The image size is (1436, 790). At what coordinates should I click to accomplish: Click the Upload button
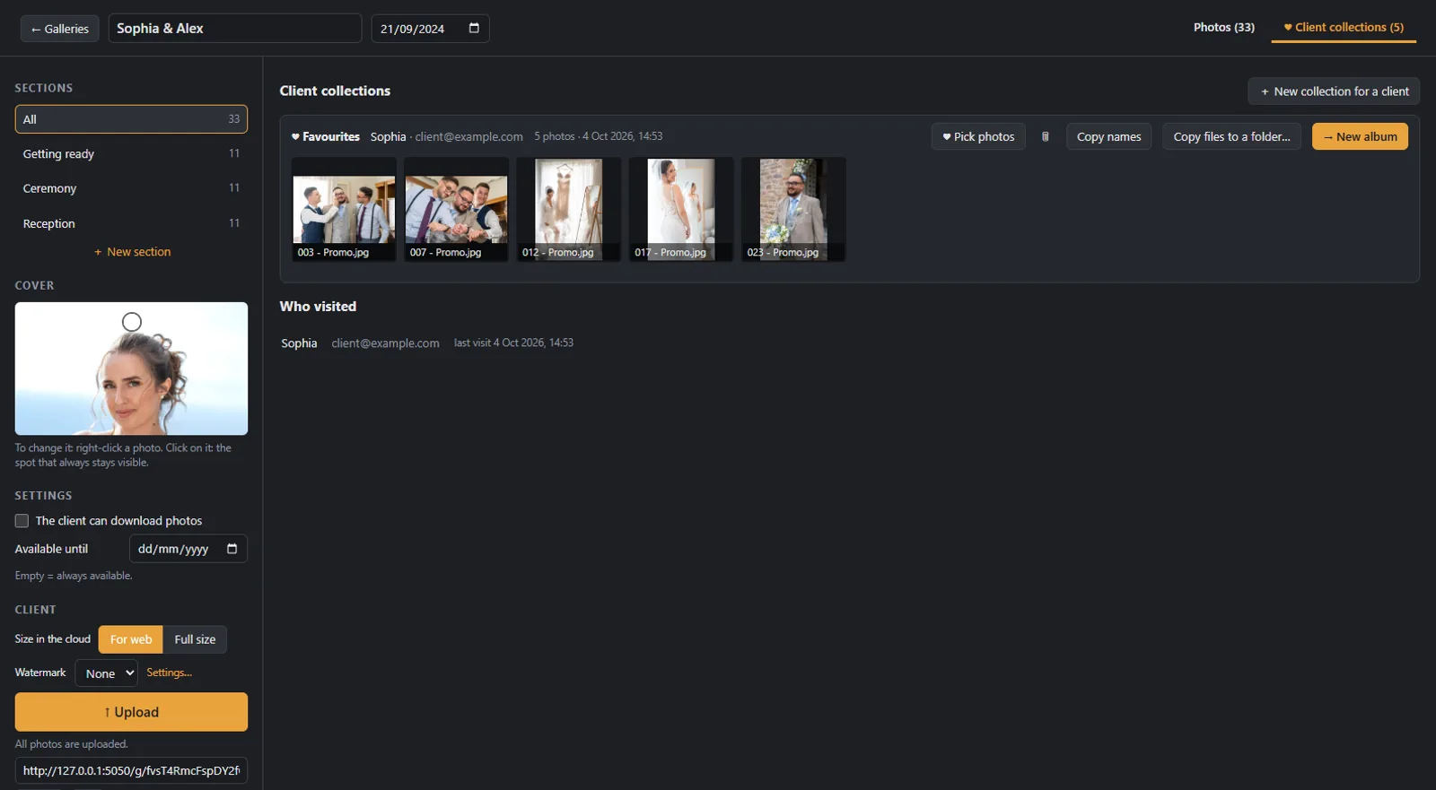(x=131, y=712)
